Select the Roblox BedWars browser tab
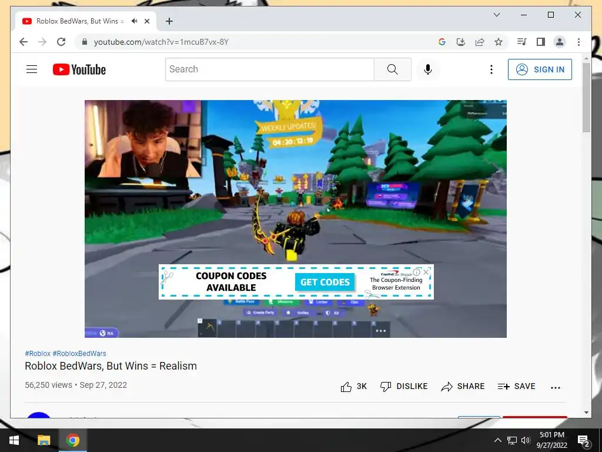Viewport: 602px width, 452px height. pos(86,21)
